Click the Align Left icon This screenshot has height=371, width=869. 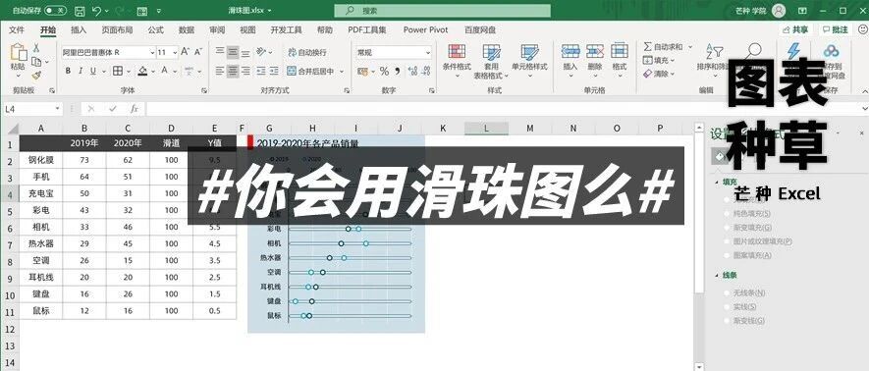point(220,71)
